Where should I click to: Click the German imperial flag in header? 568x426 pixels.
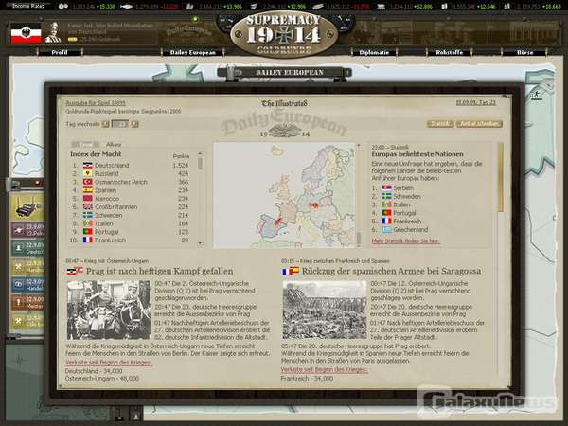pyautogui.click(x=26, y=33)
